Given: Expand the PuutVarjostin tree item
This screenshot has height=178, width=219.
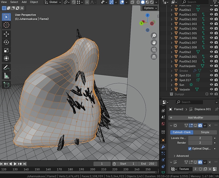Looking at the screenshot, I should [172, 66].
